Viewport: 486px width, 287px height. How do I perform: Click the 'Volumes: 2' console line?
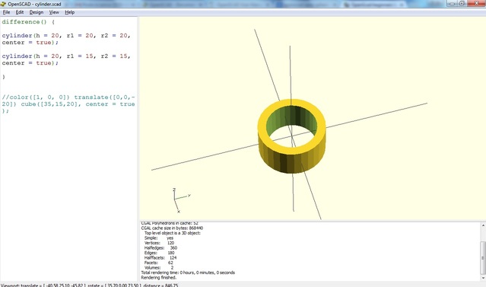pyautogui.click(x=159, y=268)
